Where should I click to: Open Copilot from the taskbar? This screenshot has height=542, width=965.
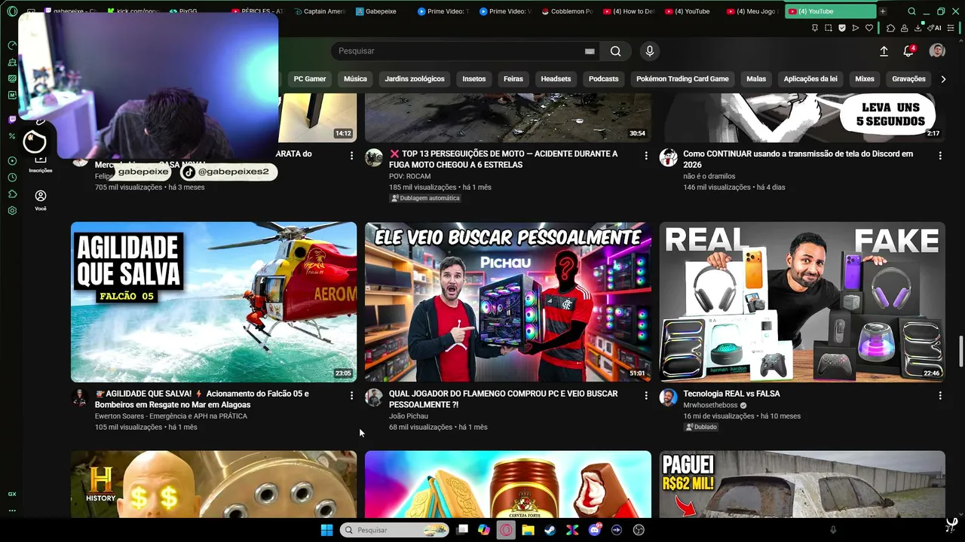click(x=484, y=530)
